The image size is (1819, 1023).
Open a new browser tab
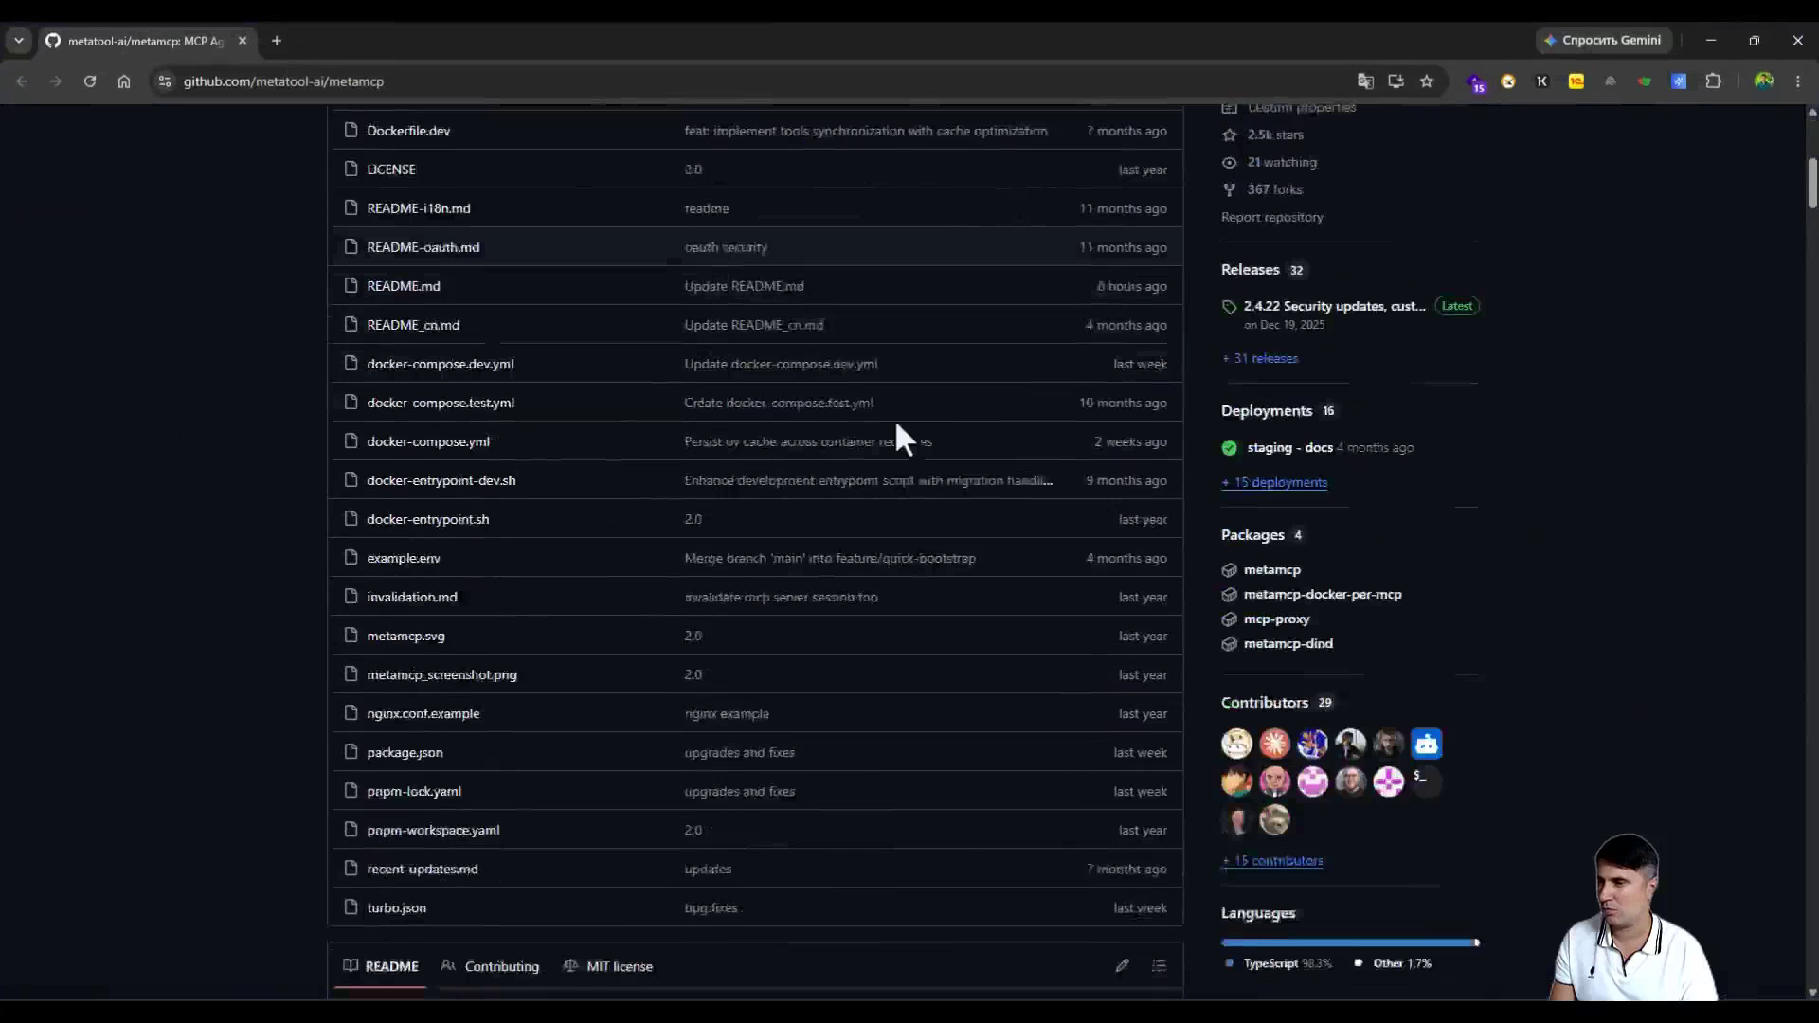coord(277,41)
